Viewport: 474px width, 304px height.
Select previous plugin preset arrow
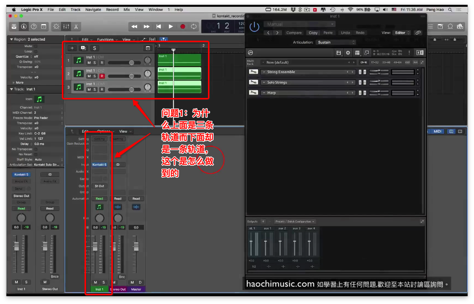(x=268, y=33)
